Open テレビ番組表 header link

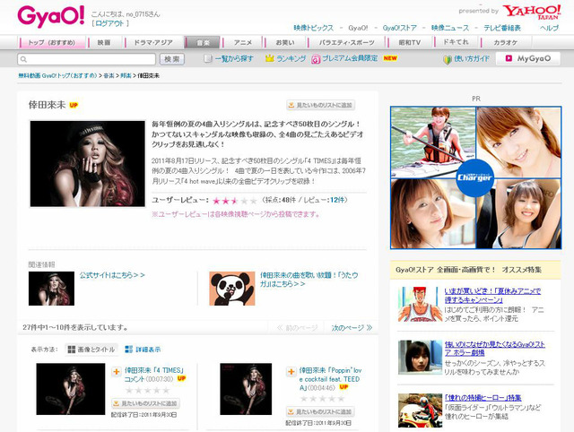(x=502, y=28)
